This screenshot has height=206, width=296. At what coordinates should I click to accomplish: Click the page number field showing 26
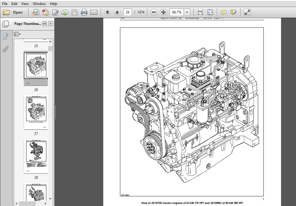[x=128, y=12]
